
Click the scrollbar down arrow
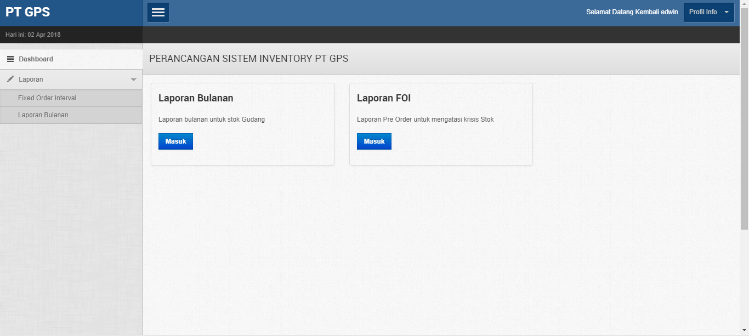pos(744,332)
